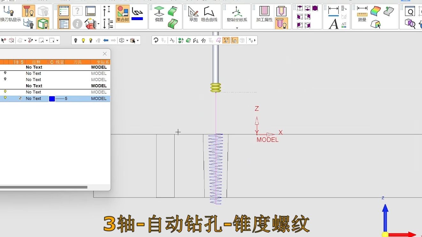Click the rotate view arrow icon
Image resolution: width=422 pixels, height=237 pixels.
point(156,40)
